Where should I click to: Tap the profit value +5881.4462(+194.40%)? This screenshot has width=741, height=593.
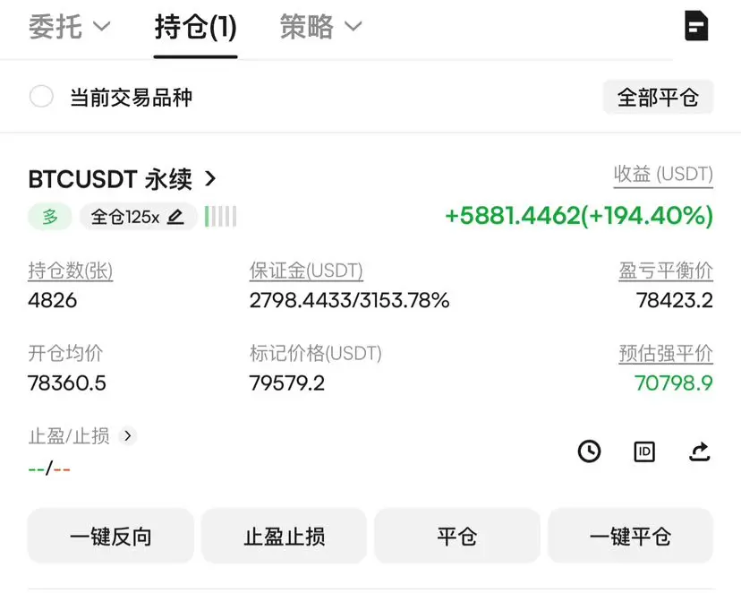tap(579, 216)
